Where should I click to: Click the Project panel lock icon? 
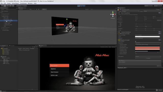tap(36, 46)
